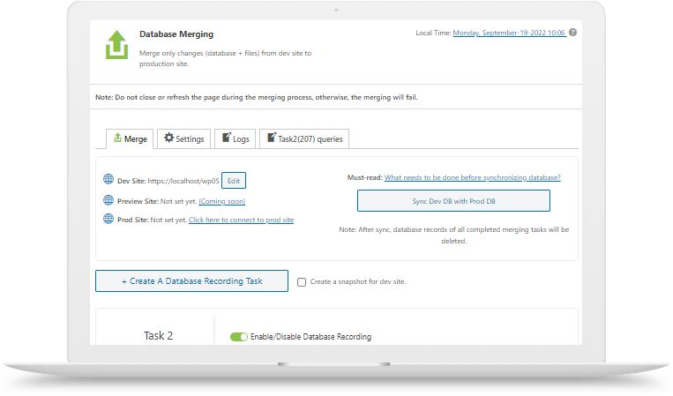The image size is (673, 396).
Task: Click Create A Database Recording Task button
Action: click(192, 281)
